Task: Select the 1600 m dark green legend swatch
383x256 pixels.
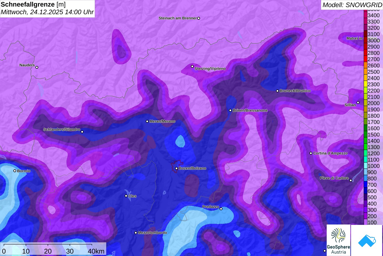Action: pyautogui.click(x=365, y=128)
